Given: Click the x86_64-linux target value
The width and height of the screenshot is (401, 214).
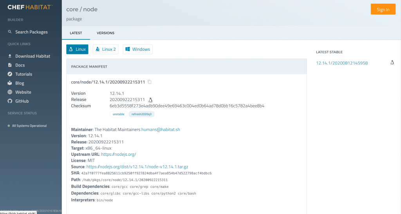Looking at the screenshot, I should [98, 148].
